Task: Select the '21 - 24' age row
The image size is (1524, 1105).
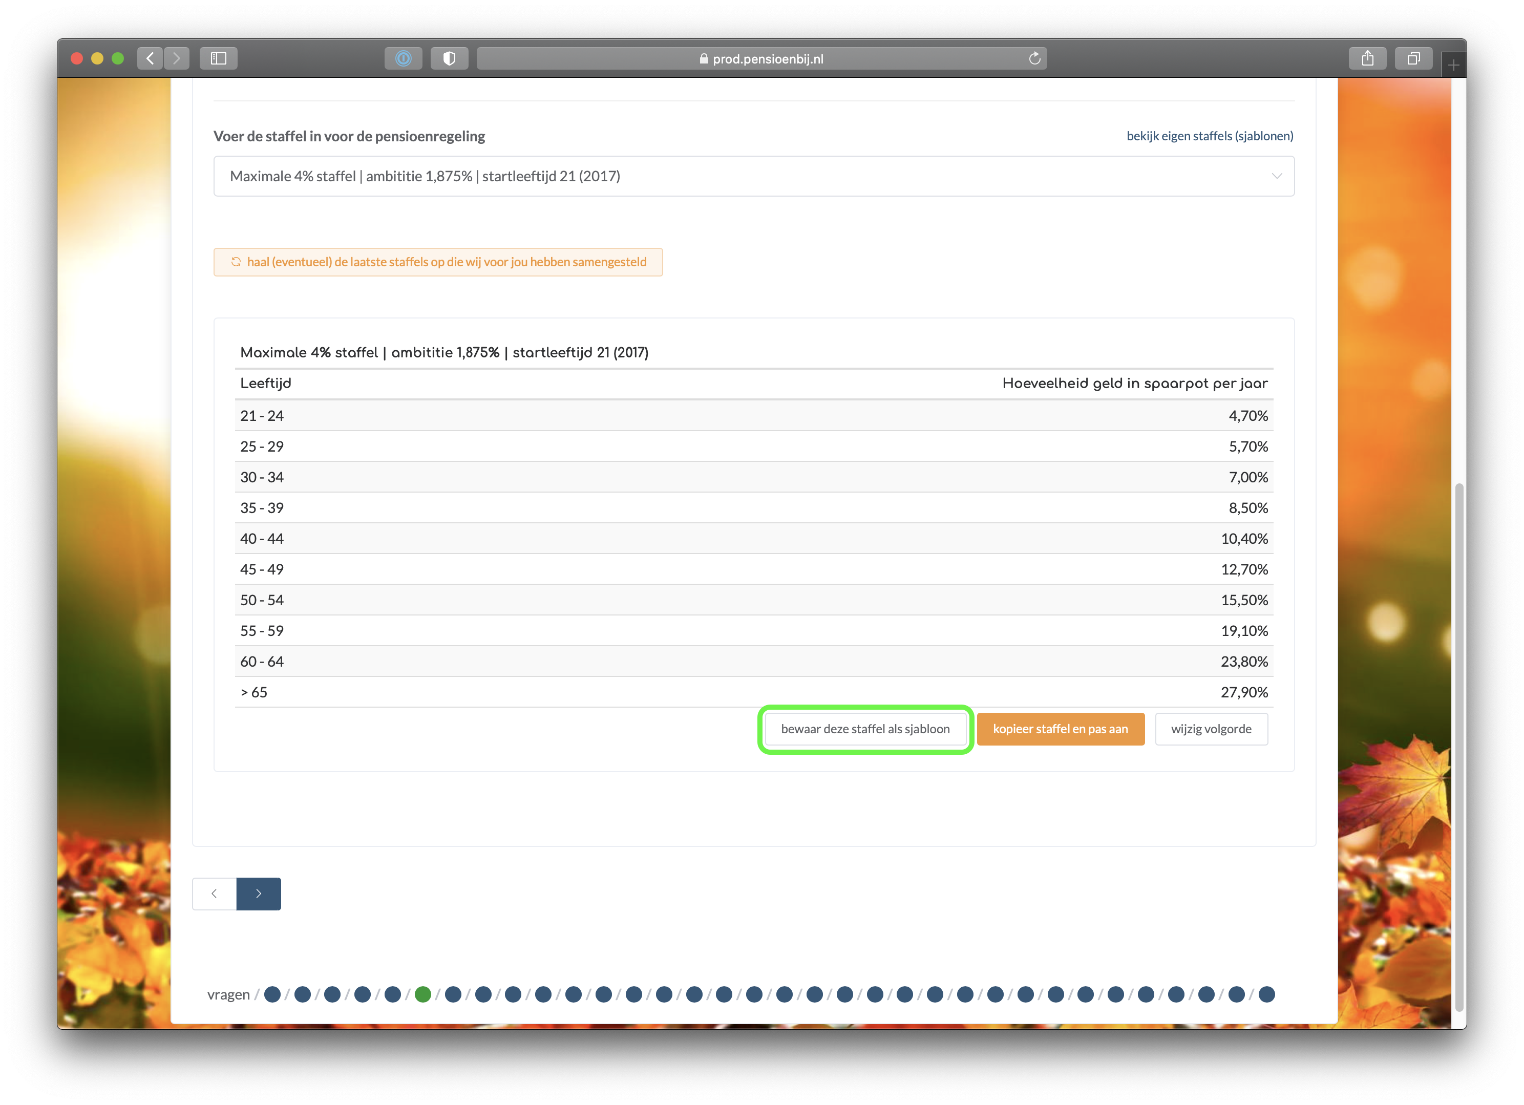Action: point(754,416)
